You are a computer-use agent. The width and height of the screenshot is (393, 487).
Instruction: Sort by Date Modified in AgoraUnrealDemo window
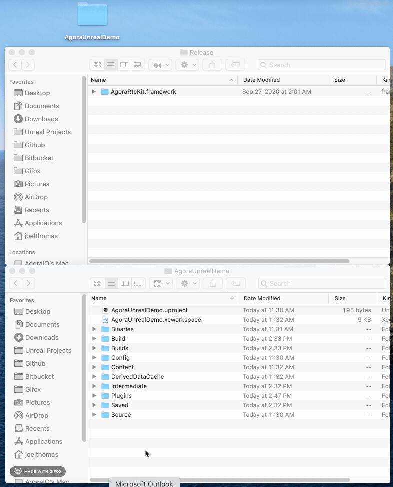283,298
